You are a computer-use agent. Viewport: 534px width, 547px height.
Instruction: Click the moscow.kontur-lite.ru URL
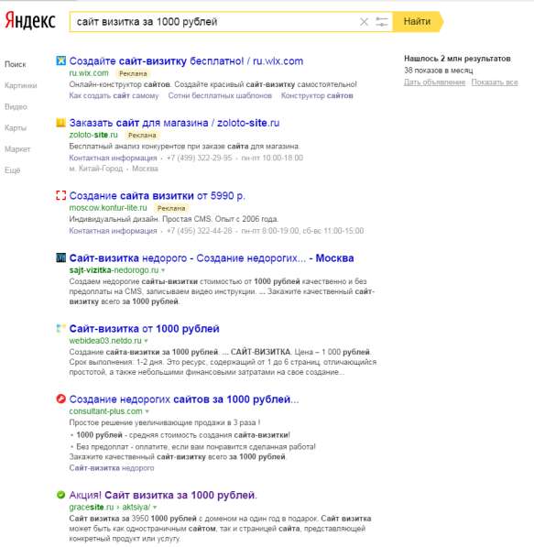coord(108,208)
